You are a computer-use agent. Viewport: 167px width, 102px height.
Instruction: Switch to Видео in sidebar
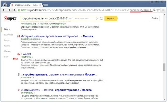point(7,40)
